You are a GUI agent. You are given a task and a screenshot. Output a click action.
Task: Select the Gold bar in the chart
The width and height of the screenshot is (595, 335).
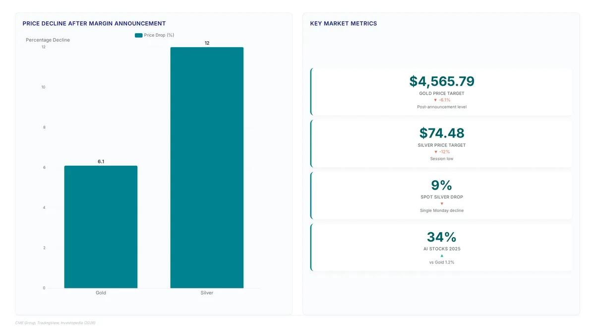[101, 227]
